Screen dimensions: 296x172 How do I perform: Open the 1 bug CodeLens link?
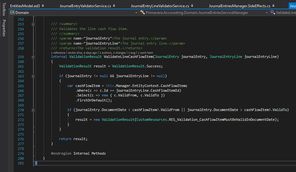pyautogui.click(x=132, y=53)
